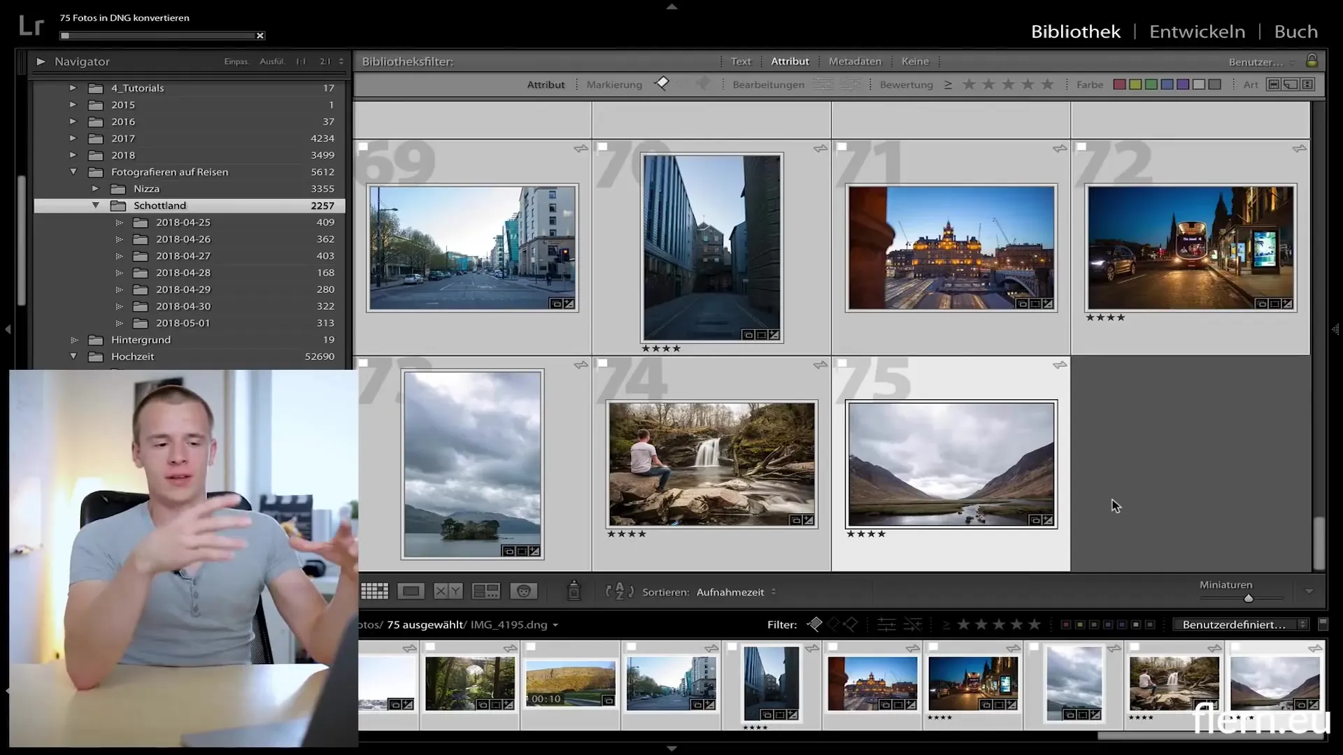This screenshot has height=755, width=1343.
Task: Click the rotate left icon in toolbar
Action: point(608,592)
